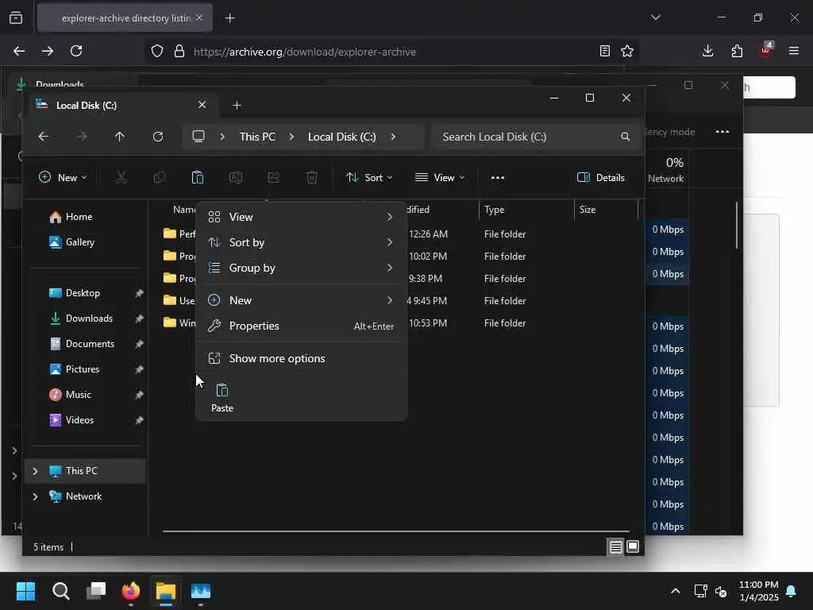Image resolution: width=813 pixels, height=610 pixels.
Task: Open Gallery in the navigation pane
Action: tap(86, 242)
